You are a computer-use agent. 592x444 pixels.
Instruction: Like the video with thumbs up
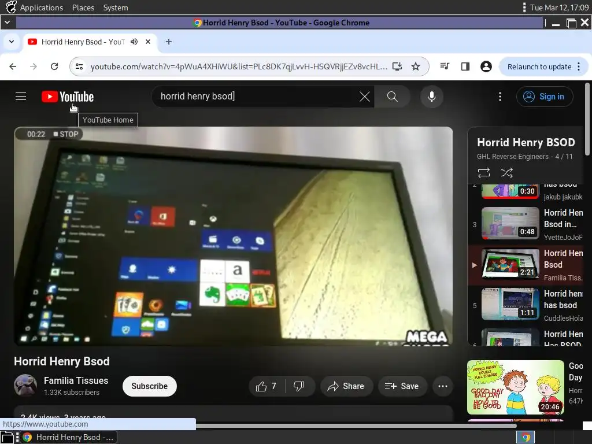tap(266, 386)
